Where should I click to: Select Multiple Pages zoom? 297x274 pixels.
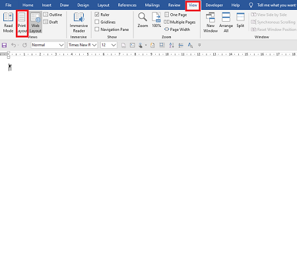(x=180, y=22)
